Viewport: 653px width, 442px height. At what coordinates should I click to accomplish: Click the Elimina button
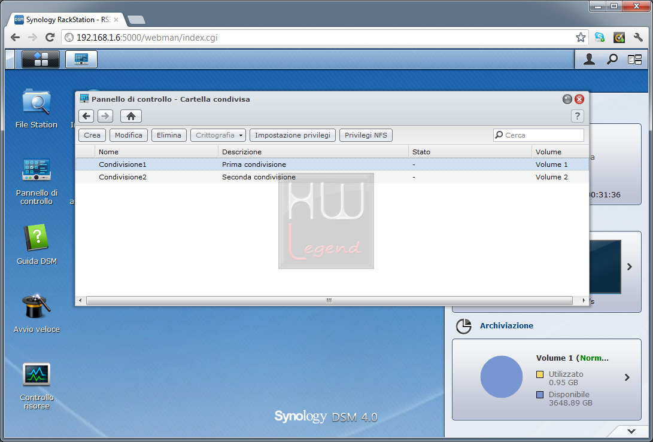[x=169, y=135]
